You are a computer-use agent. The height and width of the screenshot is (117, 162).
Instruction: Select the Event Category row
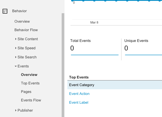115,85
